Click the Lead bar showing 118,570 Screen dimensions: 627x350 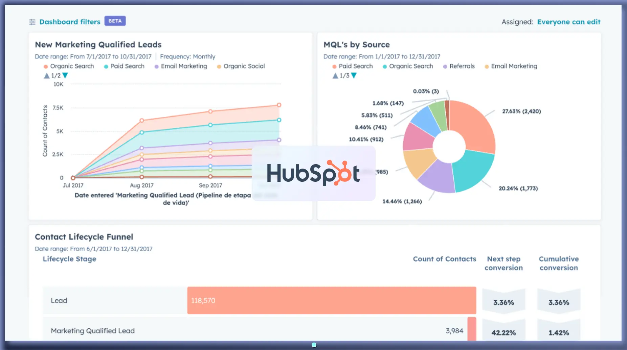(x=332, y=300)
